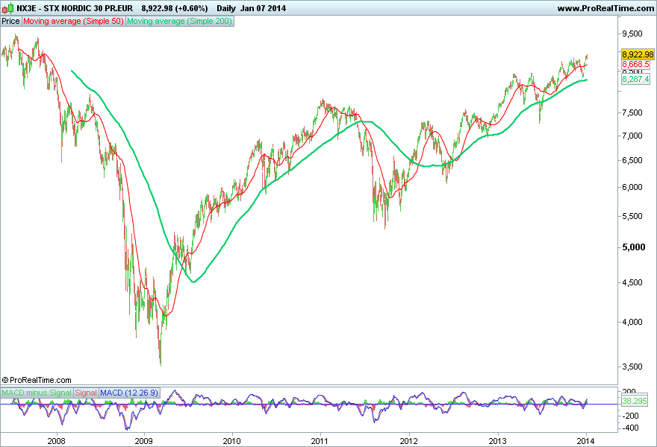Click Moving average (Simple 200) legend label
Screen dimensions: 657x447
(179, 21)
